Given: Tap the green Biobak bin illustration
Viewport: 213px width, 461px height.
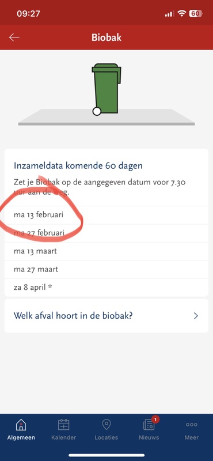Looking at the screenshot, I should pos(106,89).
